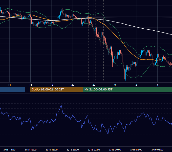
Task: Click the 3/15 14:00 date label
Action: 9,149
